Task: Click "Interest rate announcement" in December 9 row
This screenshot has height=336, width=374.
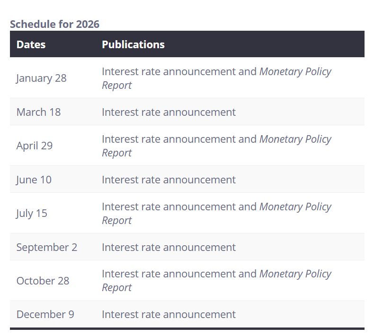Action: (169, 314)
